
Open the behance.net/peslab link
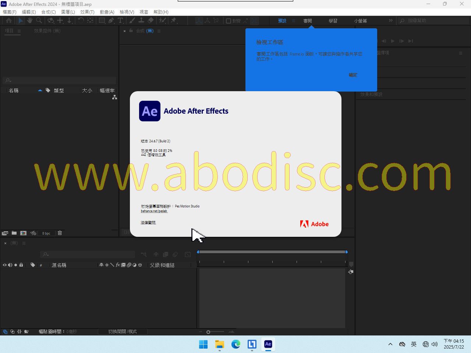point(154,211)
